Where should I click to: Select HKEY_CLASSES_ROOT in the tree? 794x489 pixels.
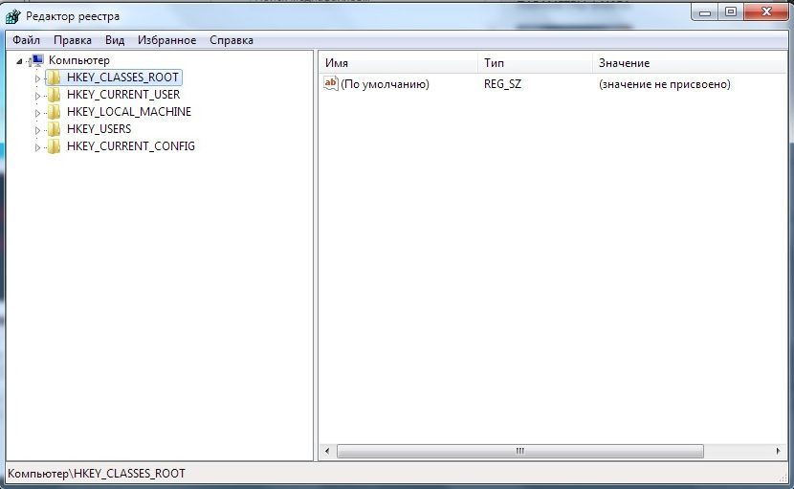click(x=122, y=78)
